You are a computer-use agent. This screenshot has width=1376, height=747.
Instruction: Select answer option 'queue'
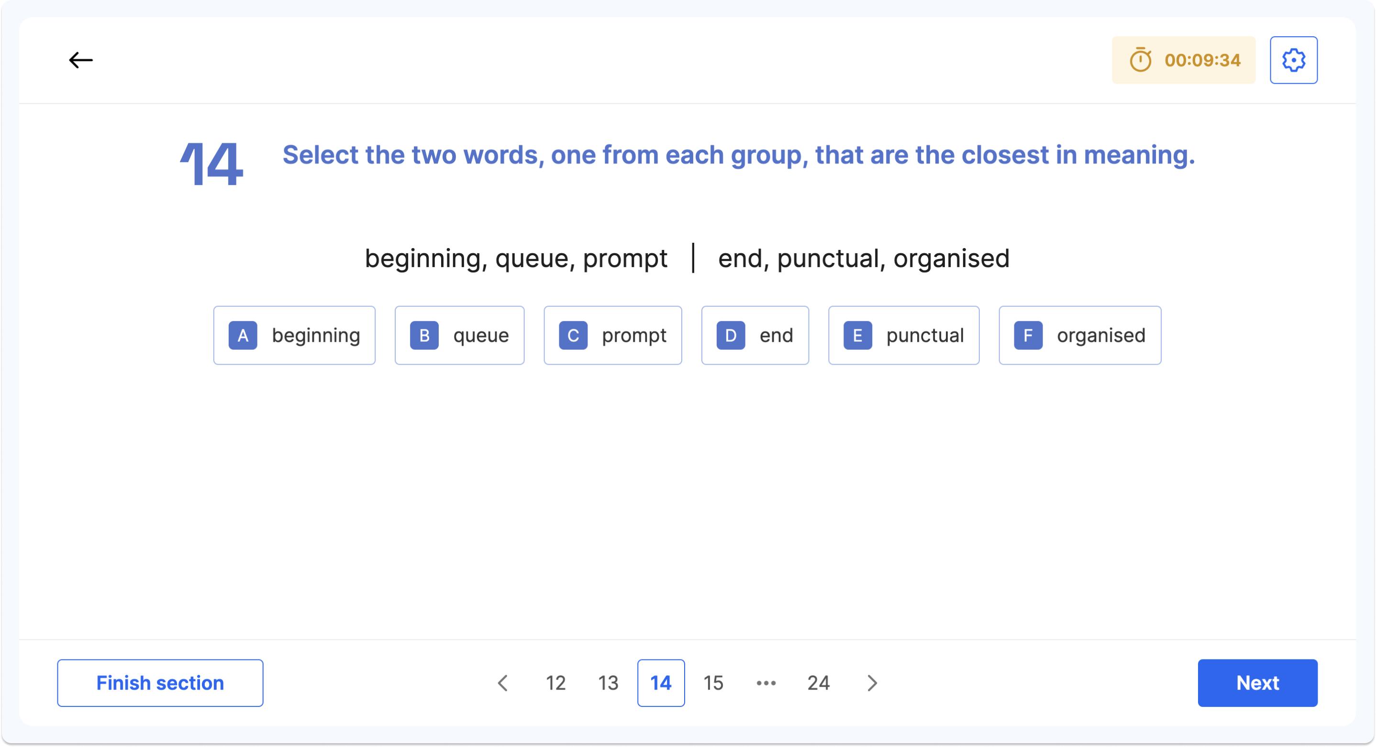click(459, 335)
